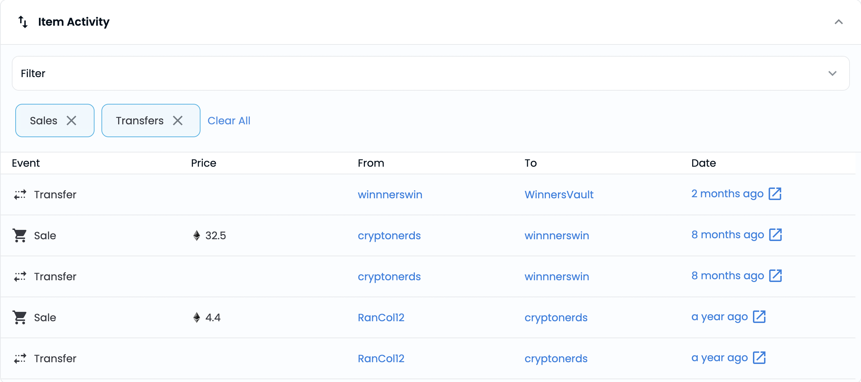Click the Price column header
The height and width of the screenshot is (382, 861).
[204, 163]
